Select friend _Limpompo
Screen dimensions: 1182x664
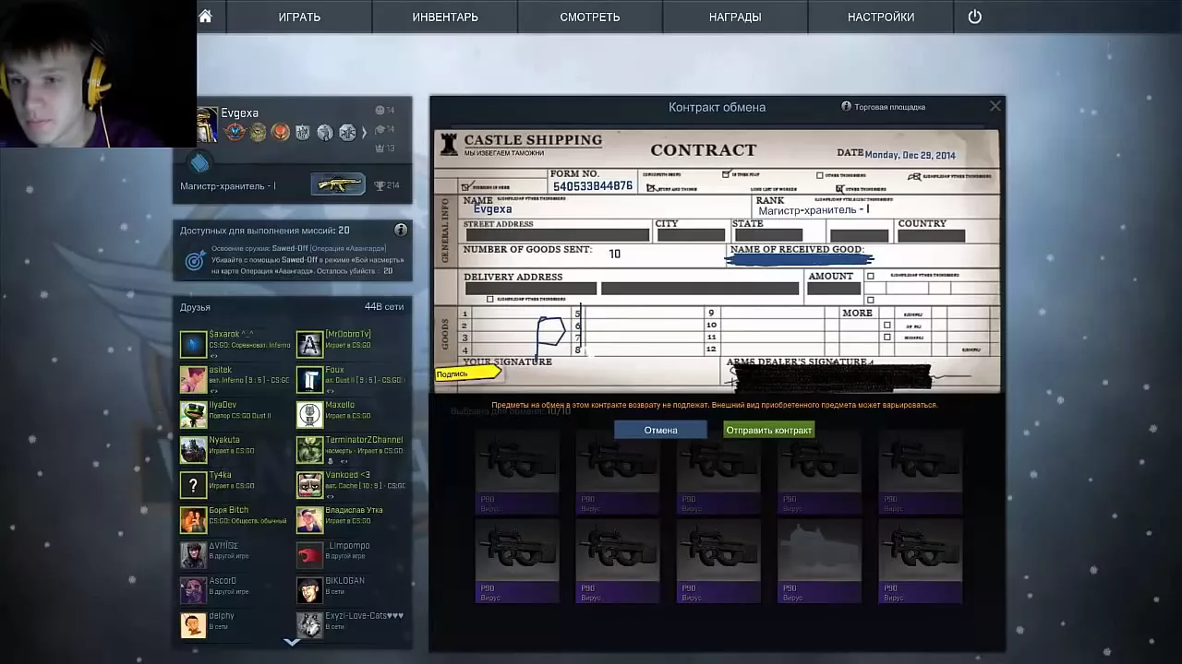tap(351, 554)
